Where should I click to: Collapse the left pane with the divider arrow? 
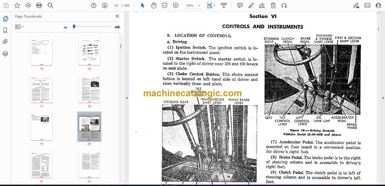127,97
